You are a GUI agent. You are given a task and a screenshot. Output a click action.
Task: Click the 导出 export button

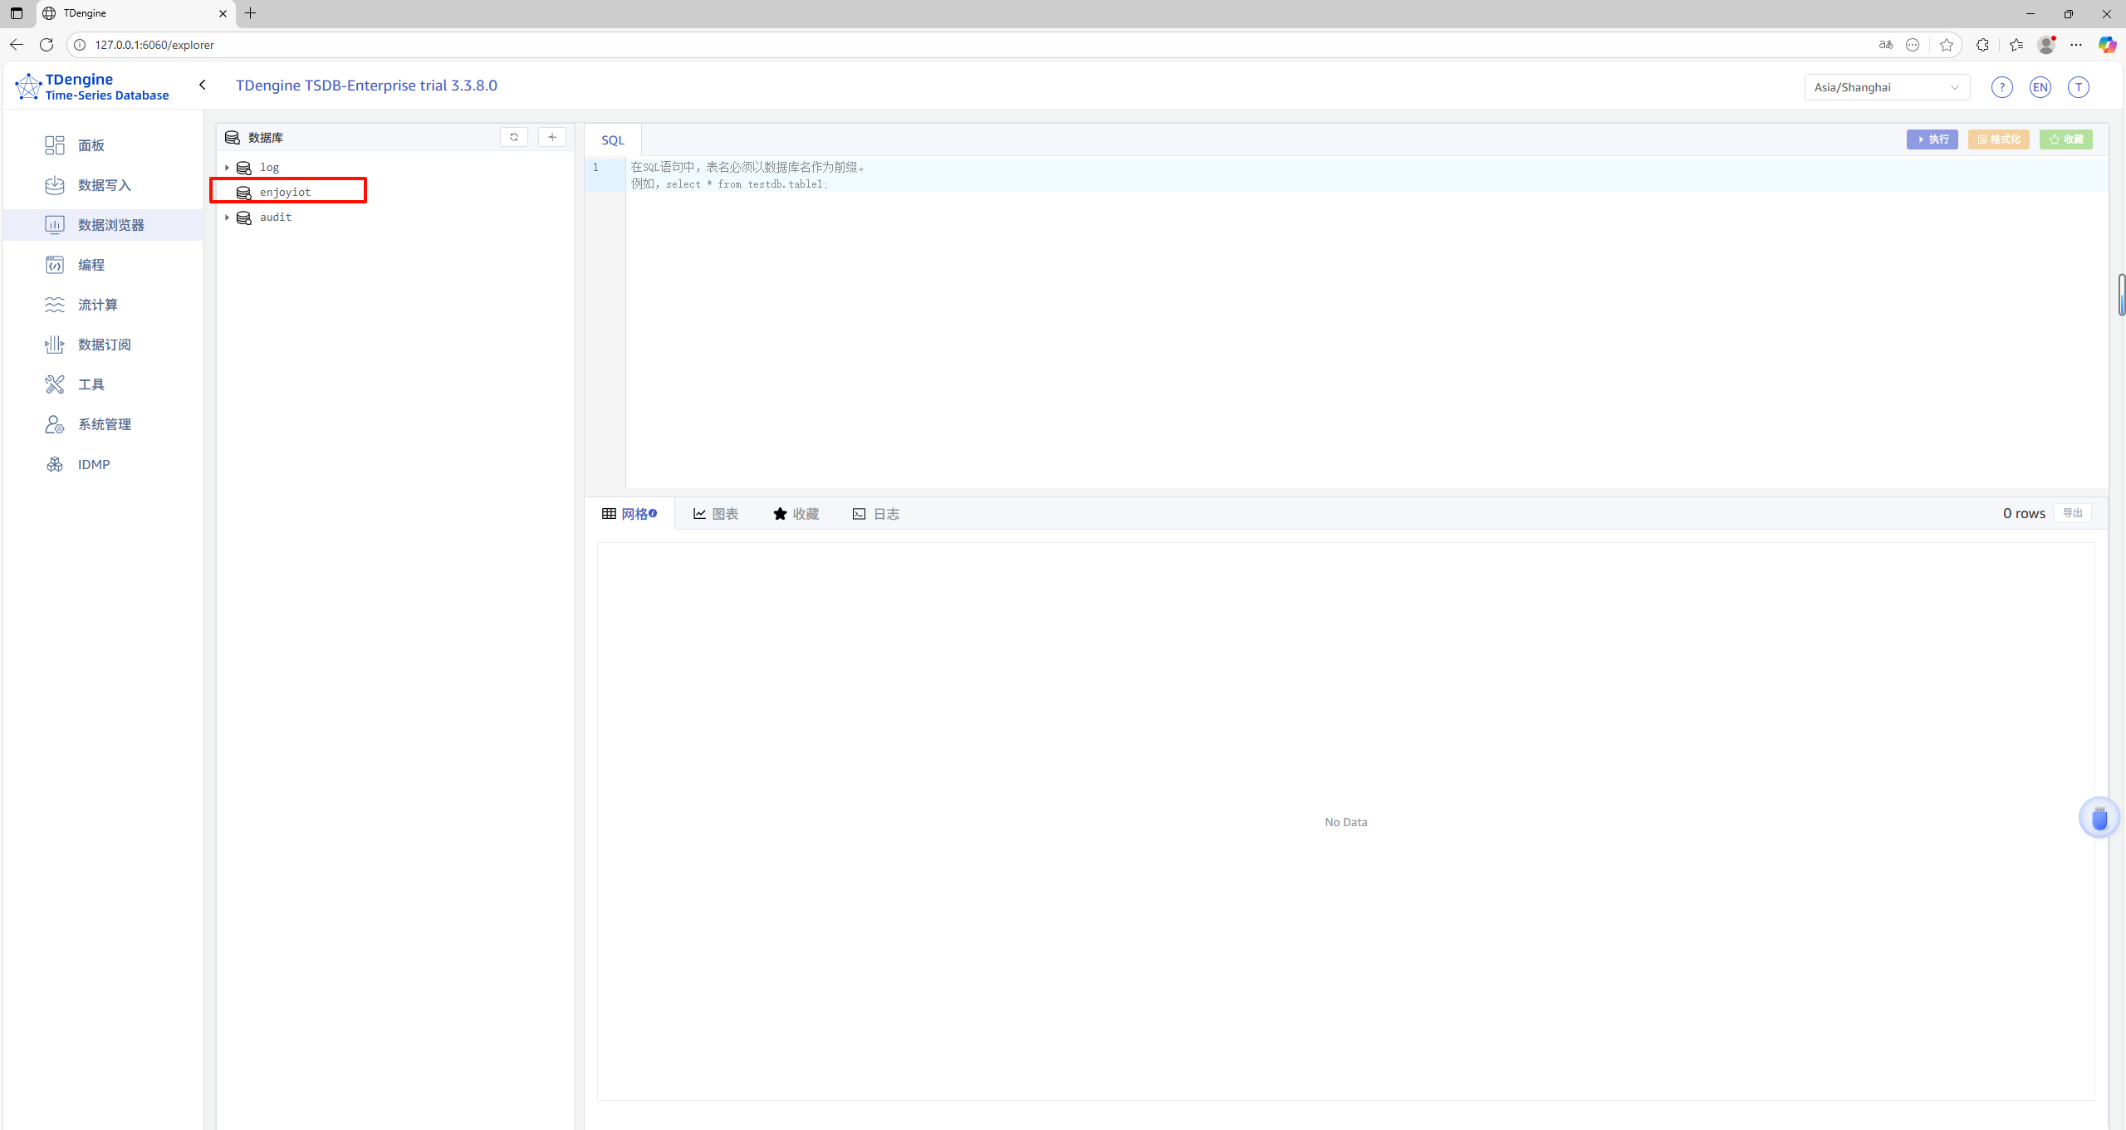coord(2072,513)
